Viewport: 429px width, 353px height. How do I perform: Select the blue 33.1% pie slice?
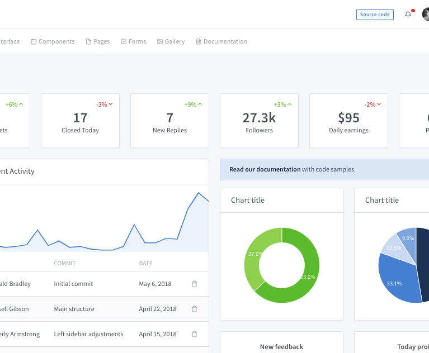coord(397,279)
